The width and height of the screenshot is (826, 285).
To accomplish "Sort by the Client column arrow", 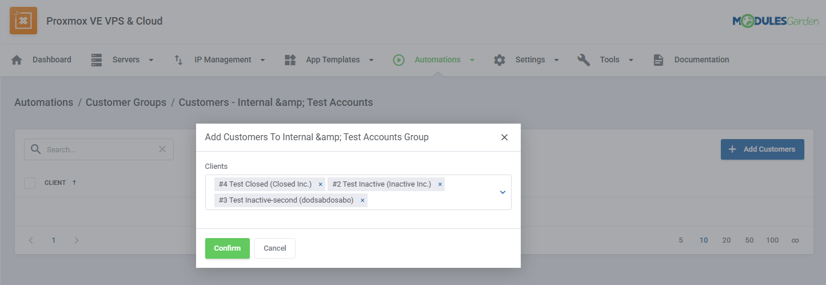I will (x=74, y=183).
